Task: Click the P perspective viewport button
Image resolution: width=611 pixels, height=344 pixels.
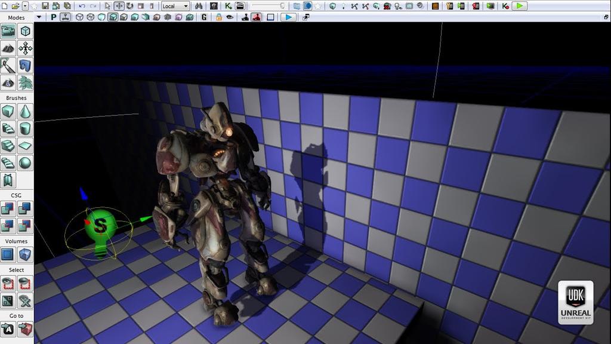Action: point(53,17)
